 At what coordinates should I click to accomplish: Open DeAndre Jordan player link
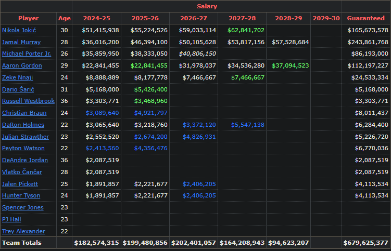[x=25, y=160]
